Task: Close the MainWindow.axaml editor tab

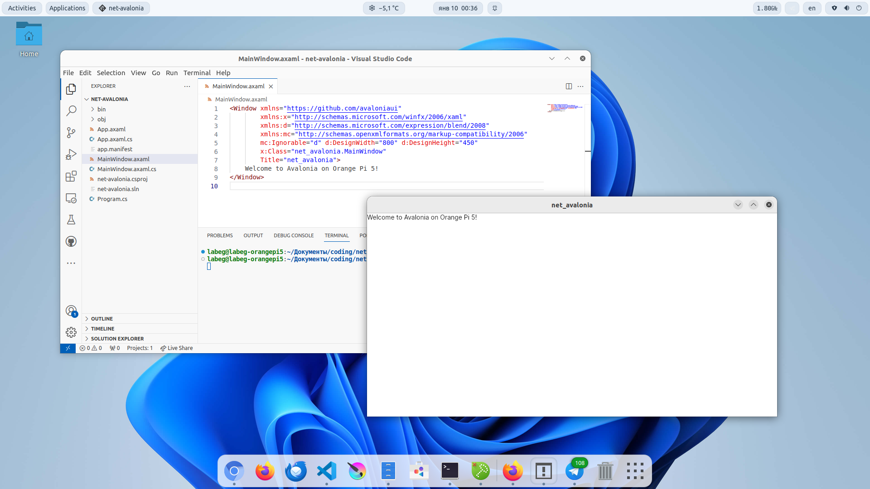Action: pos(271,86)
